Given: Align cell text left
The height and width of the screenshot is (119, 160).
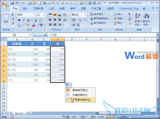Looking at the screenshot, I should pyautogui.click(x=50, y=20).
